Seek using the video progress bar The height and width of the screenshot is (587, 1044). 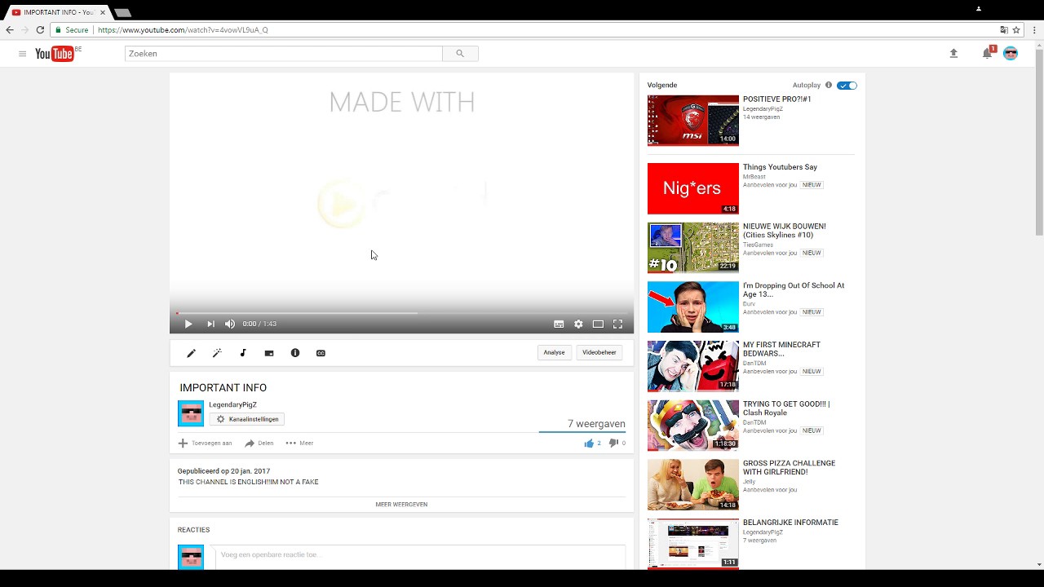pyautogui.click(x=401, y=313)
